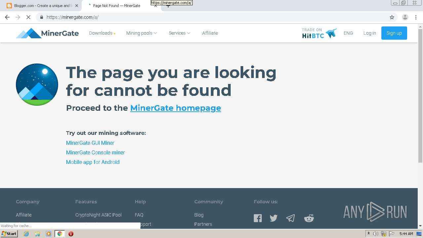
Task: Go to MinerGate homepage link
Action: point(175,108)
